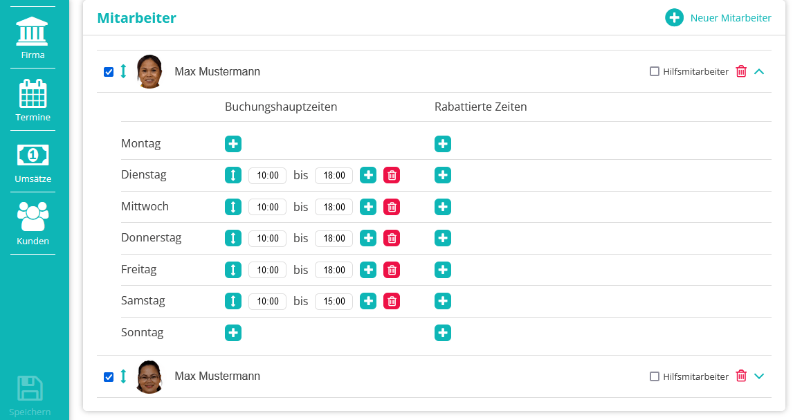Expand the second Max Mustermann panel
The width and height of the screenshot is (793, 420).
pyautogui.click(x=759, y=376)
